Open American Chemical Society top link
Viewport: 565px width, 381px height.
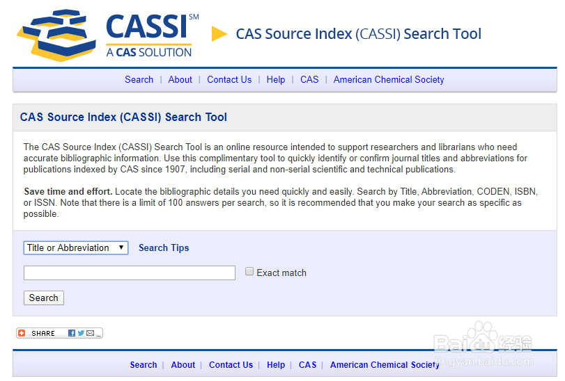pos(389,79)
